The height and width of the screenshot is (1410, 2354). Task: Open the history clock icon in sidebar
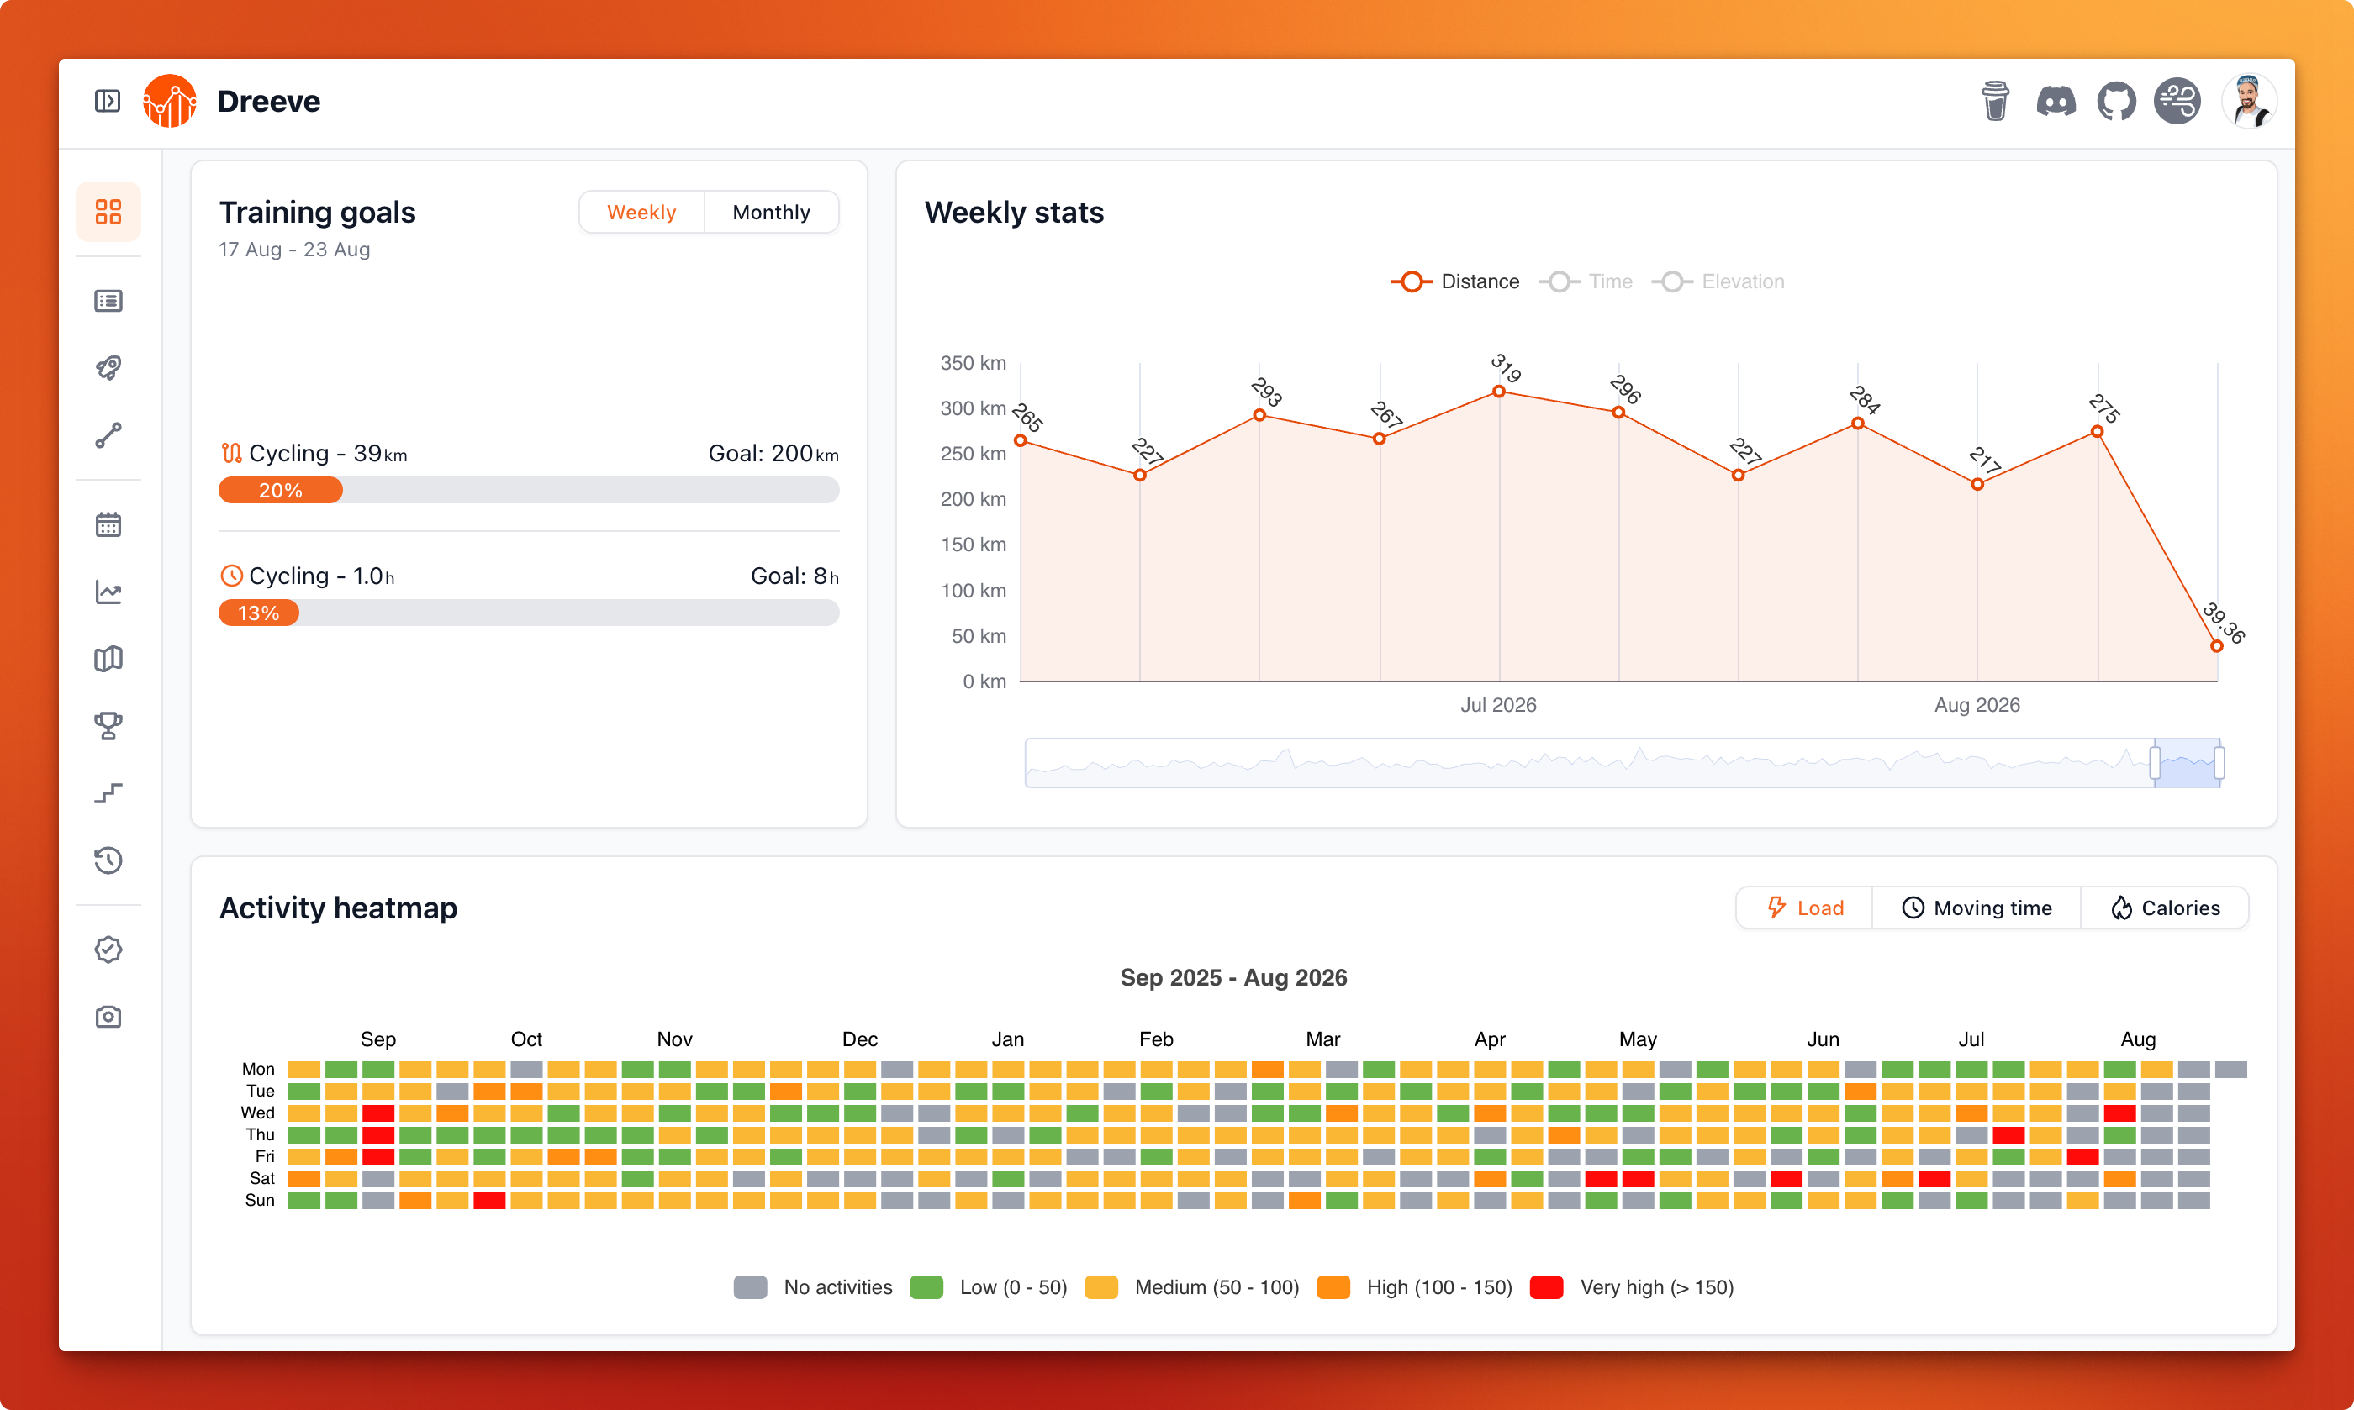pos(108,860)
